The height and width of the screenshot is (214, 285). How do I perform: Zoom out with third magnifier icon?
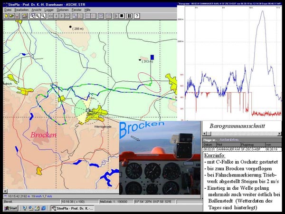(43, 16)
